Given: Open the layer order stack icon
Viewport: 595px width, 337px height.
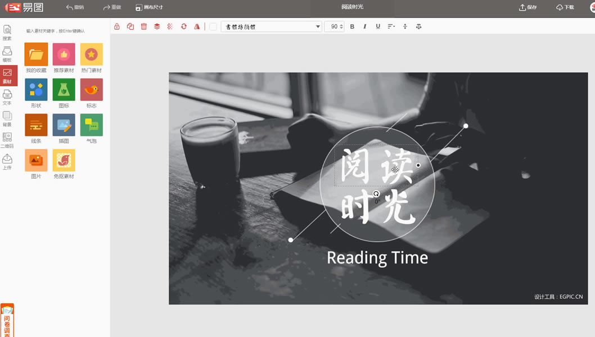Looking at the screenshot, I should click(x=157, y=26).
